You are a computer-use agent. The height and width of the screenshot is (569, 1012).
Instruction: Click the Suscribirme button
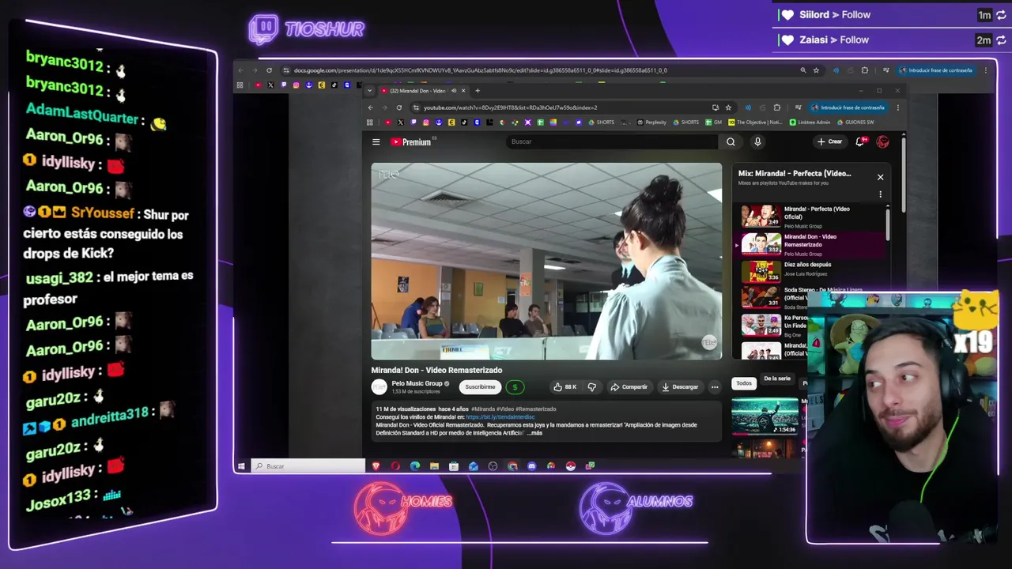[x=480, y=387]
